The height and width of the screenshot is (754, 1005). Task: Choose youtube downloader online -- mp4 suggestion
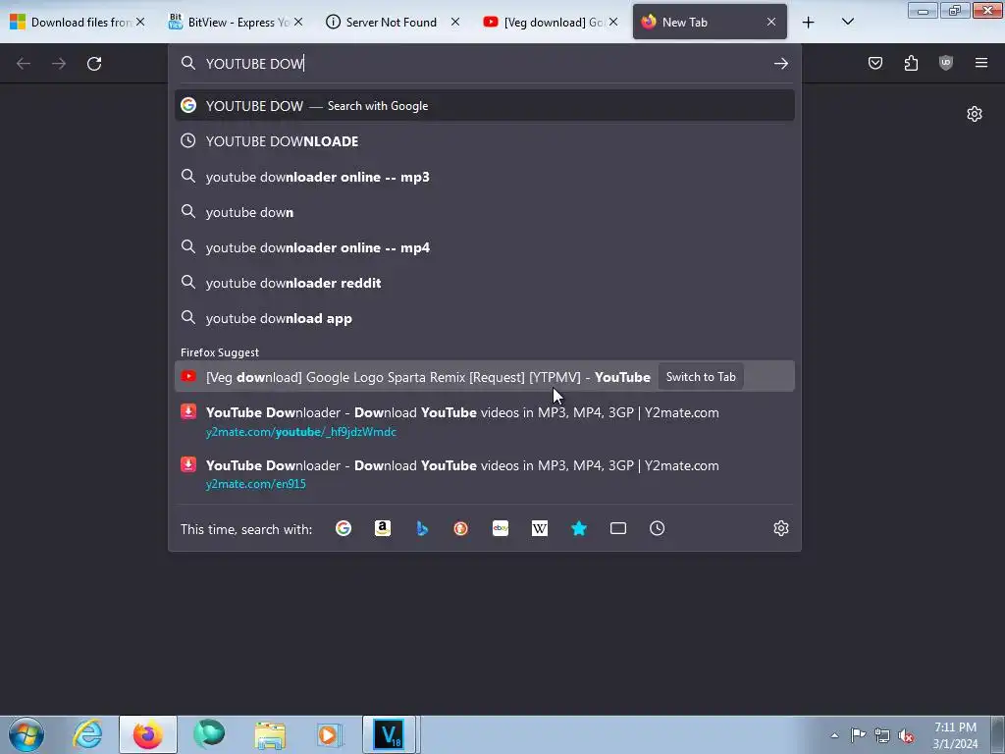[x=485, y=247]
